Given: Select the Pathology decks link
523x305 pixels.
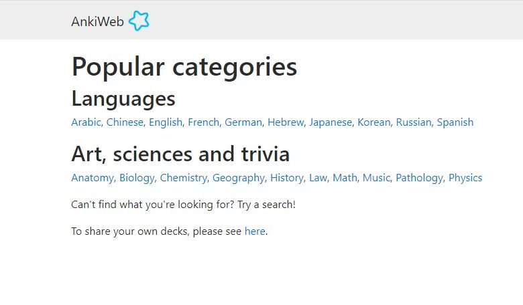Looking at the screenshot, I should (x=419, y=178).
